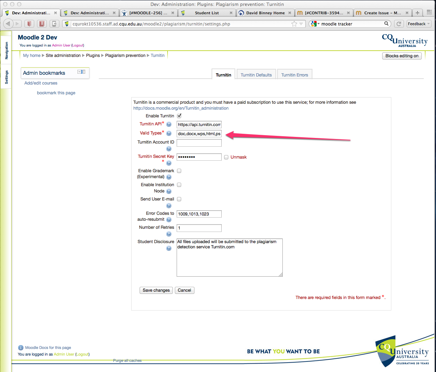436x372 pixels.
Task: Switch to the [#MOODLE-256] browser tab
Action: click(x=148, y=13)
